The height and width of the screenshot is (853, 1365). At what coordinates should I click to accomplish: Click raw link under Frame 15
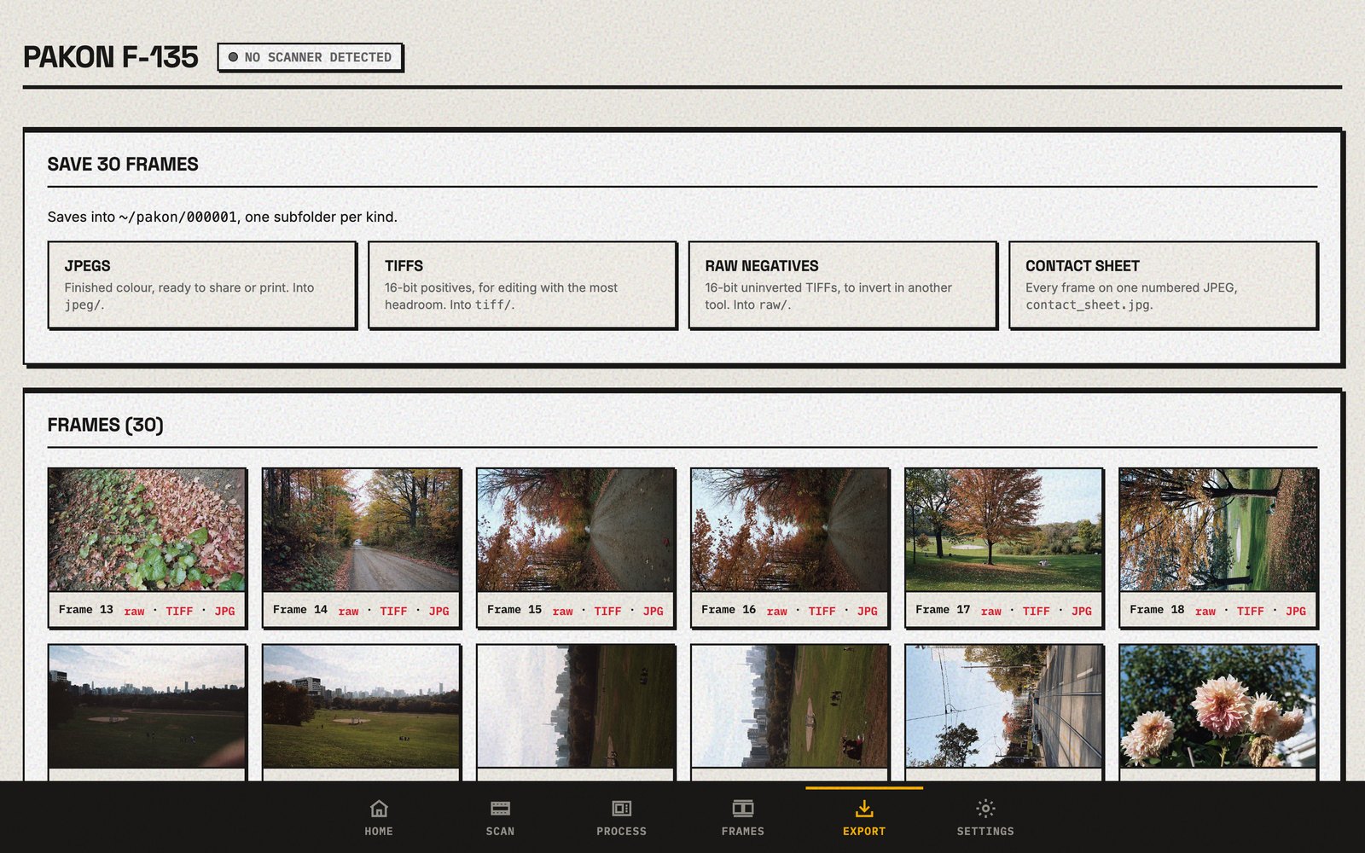[x=562, y=611]
